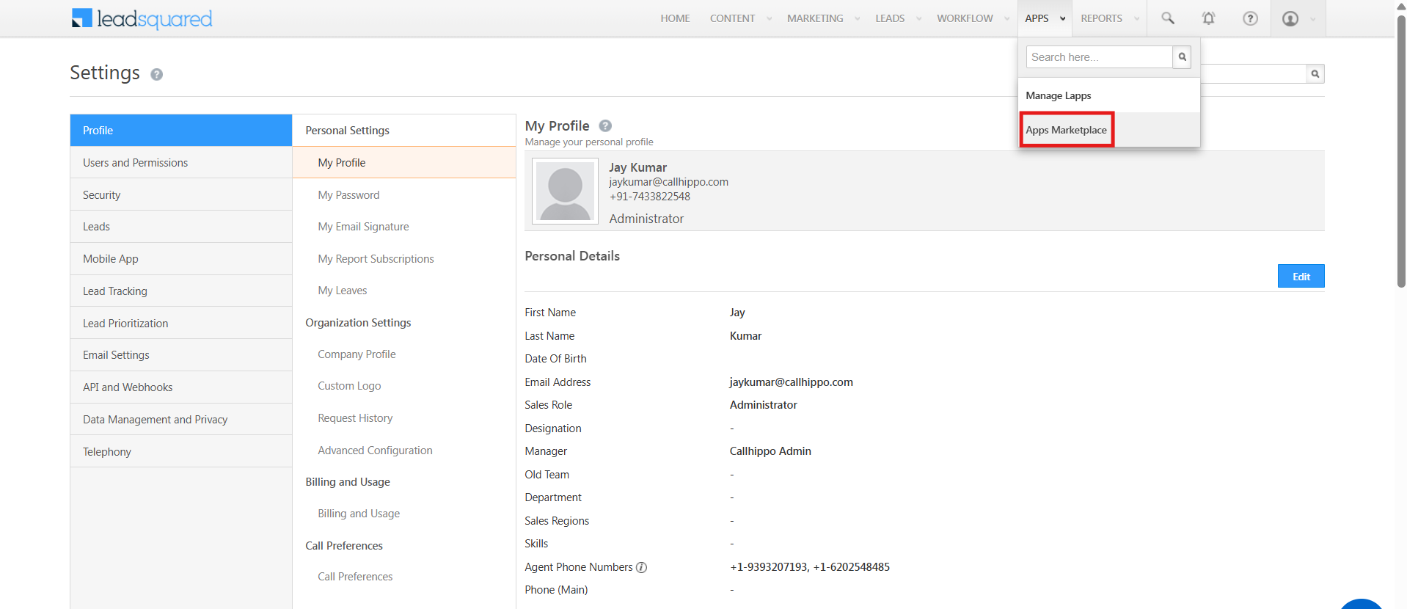
Task: Expand the Reports menu arrow
Action: click(x=1136, y=19)
